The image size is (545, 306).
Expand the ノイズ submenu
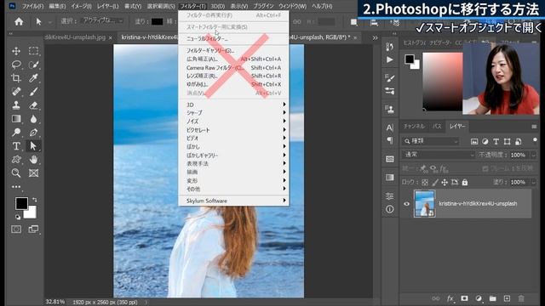coord(233,122)
